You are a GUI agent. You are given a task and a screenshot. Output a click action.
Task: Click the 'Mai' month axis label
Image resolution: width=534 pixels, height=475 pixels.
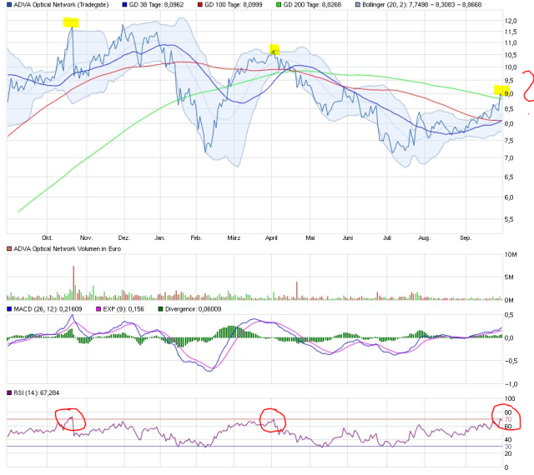(310, 237)
